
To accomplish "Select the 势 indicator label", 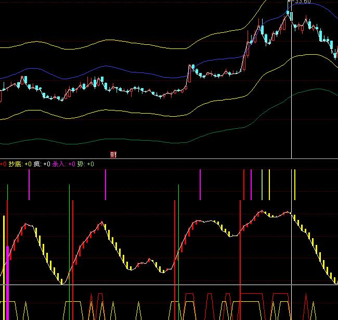I will point(81,164).
